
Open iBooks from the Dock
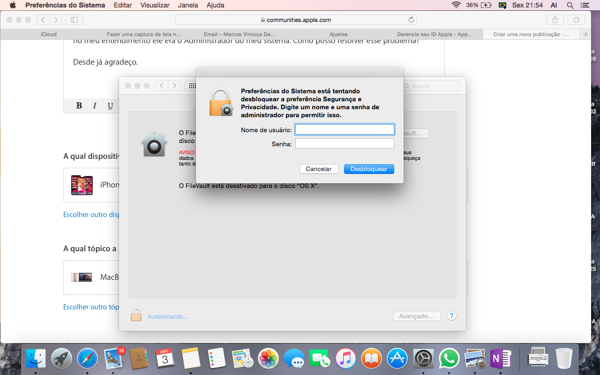coord(372,359)
